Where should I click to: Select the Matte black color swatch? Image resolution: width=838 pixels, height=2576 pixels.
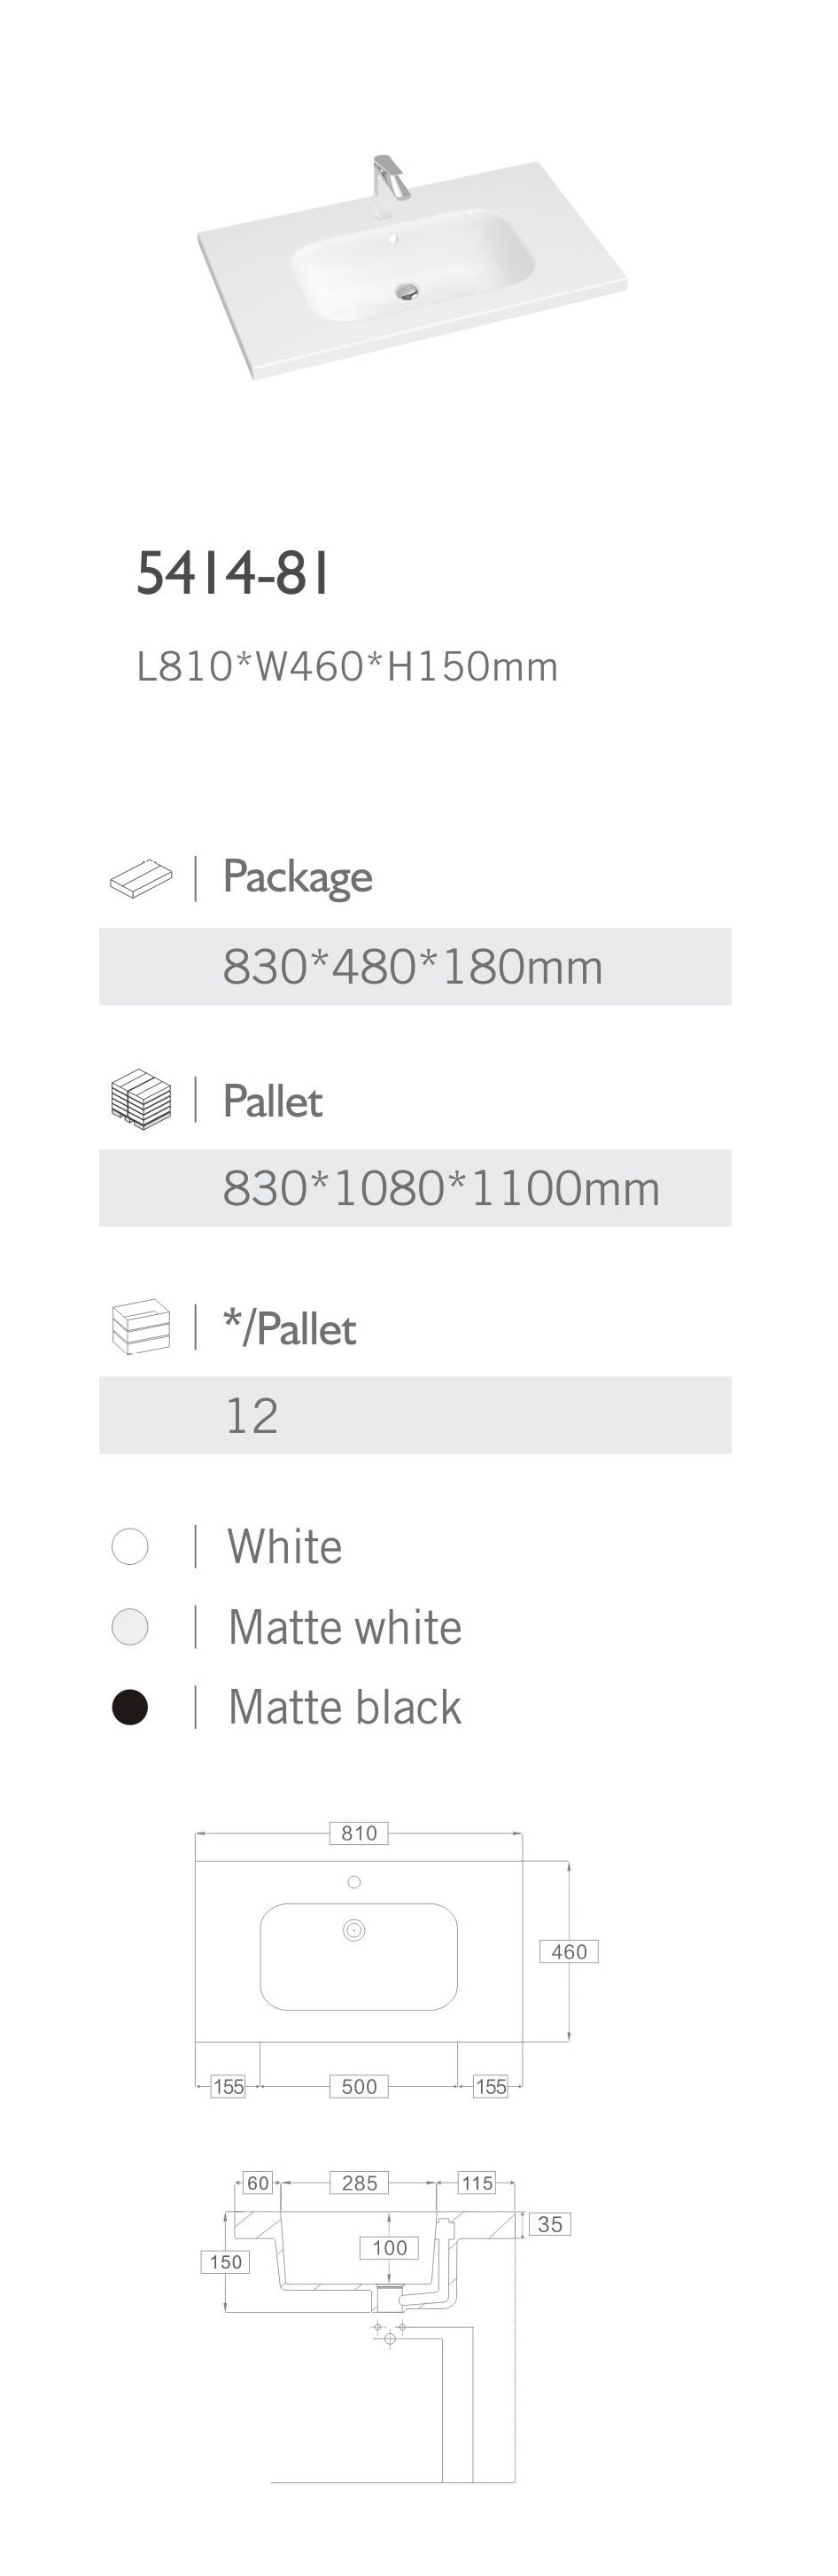tap(130, 1707)
